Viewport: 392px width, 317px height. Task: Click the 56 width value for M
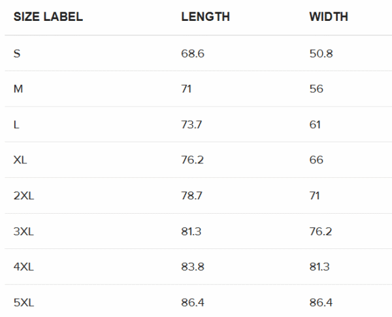(316, 89)
